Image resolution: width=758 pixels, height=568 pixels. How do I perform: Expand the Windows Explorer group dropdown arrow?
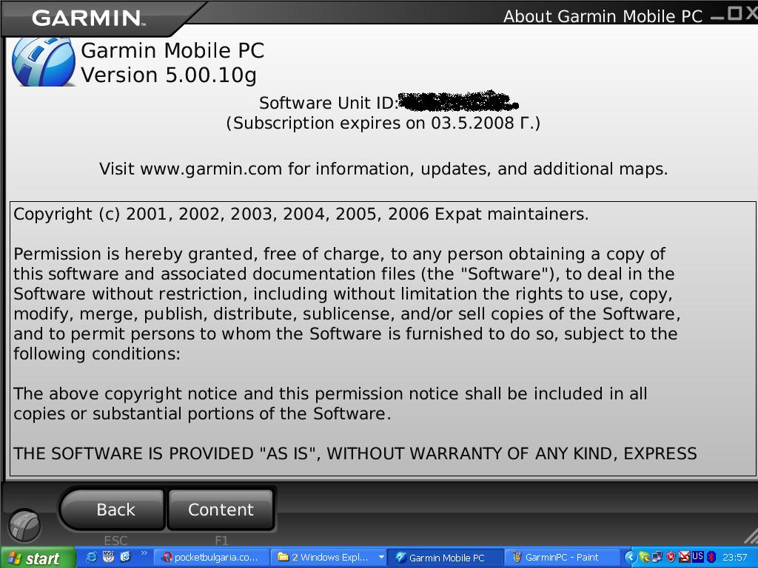381,558
